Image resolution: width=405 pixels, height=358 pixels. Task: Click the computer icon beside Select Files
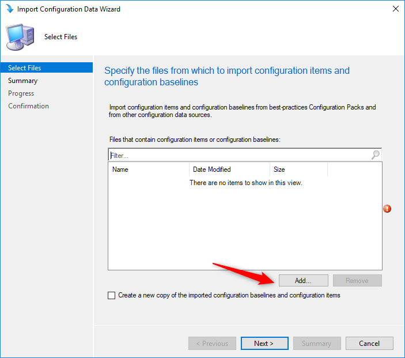(x=20, y=37)
